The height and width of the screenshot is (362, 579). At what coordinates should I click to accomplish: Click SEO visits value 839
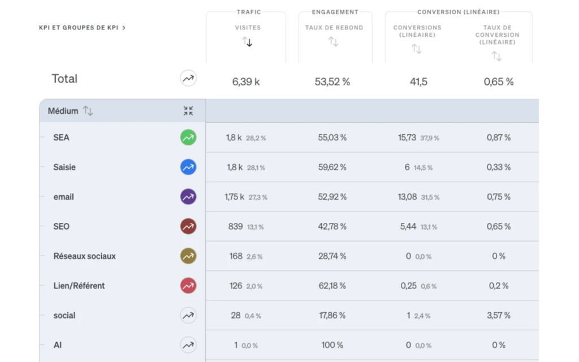[235, 226]
